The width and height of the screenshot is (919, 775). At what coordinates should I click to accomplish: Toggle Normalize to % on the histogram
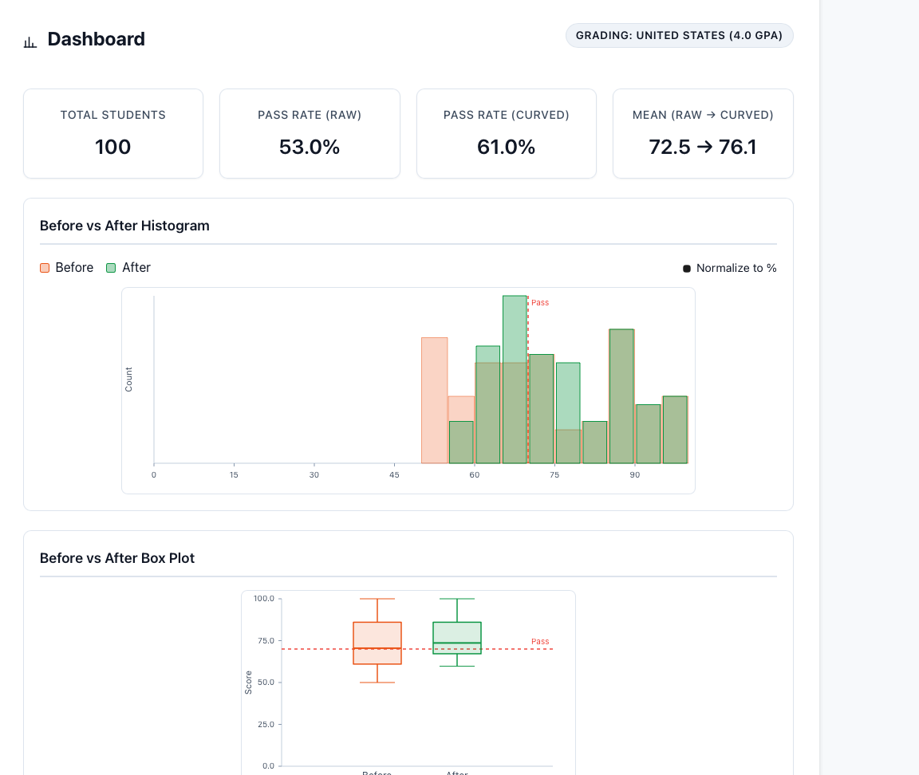tap(729, 268)
